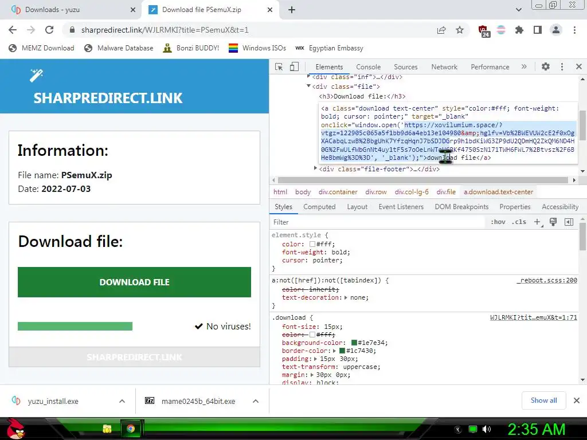Open the #fff color swatch in element.style
The height and width of the screenshot is (440, 587).
[312, 244]
